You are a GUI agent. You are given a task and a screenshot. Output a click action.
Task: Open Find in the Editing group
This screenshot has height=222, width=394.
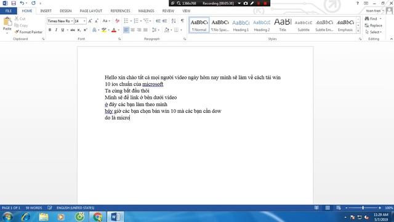371,19
